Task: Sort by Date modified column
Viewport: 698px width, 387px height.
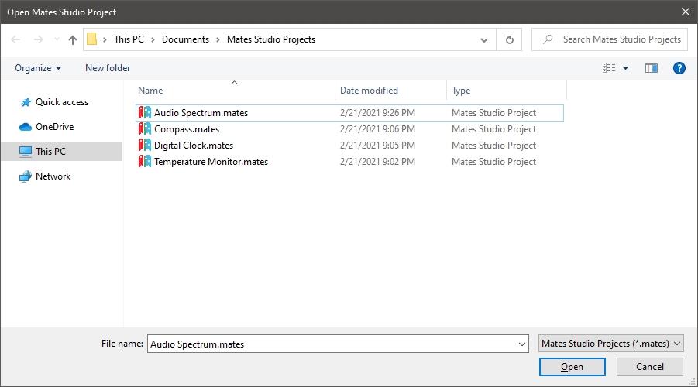Action: [x=390, y=91]
